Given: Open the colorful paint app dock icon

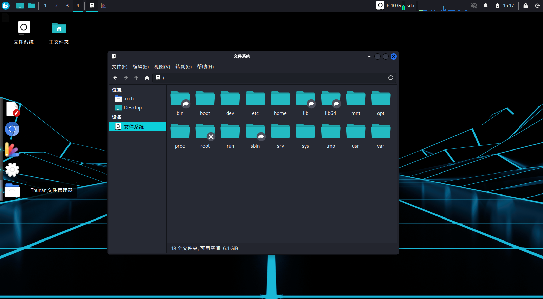Looking at the screenshot, I should coord(12,149).
